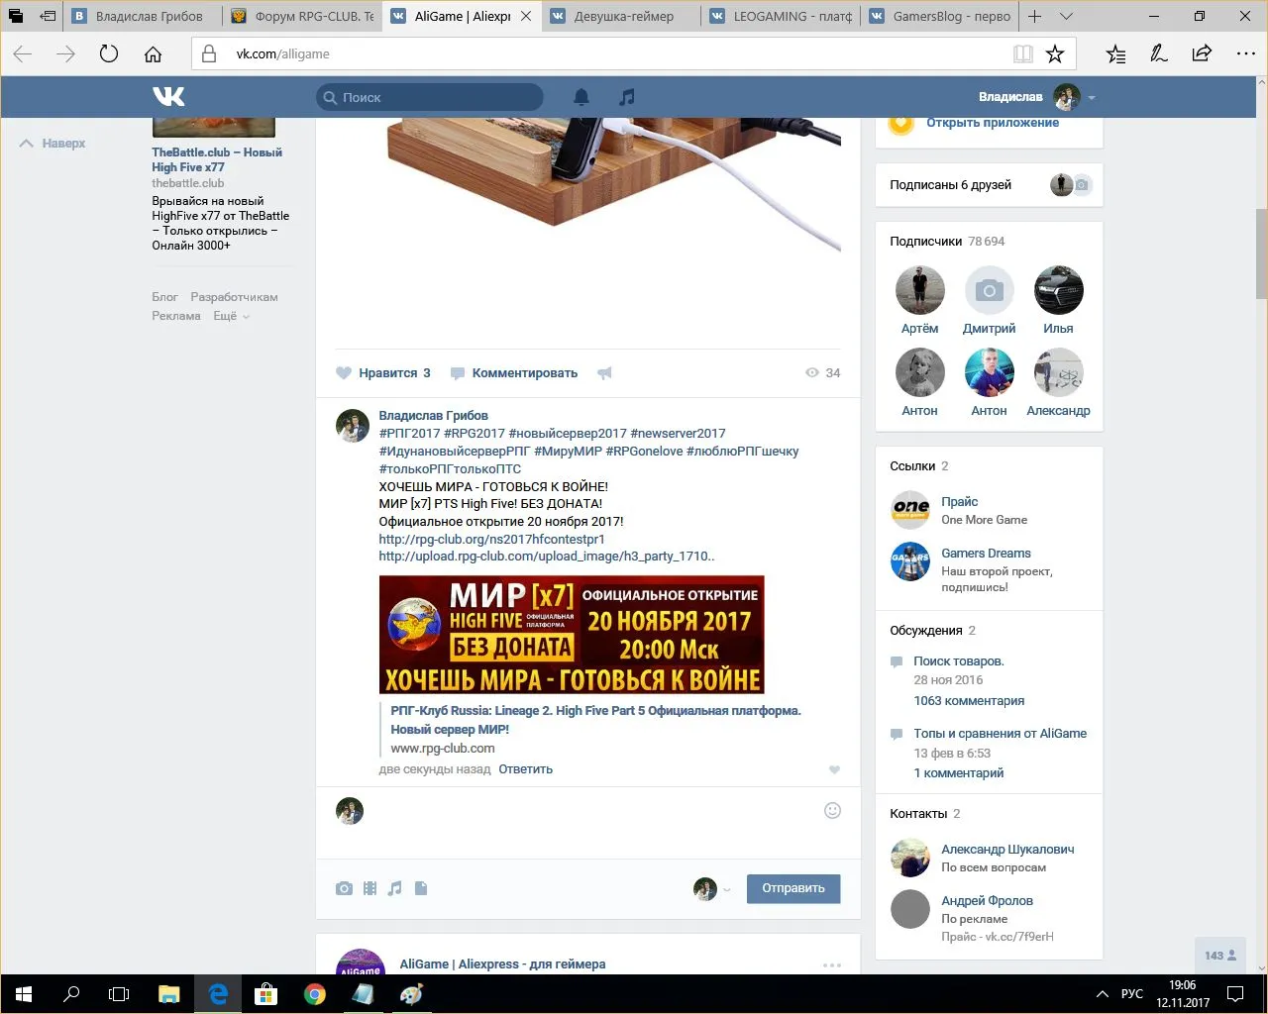Switch to the LEOGAMING tab
The height and width of the screenshot is (1014, 1268).
coord(781,16)
